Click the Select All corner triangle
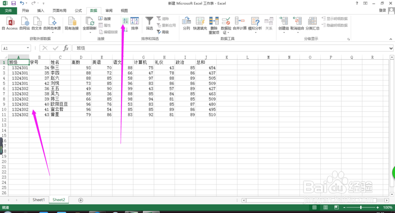The image size is (395, 213). [x=5, y=57]
